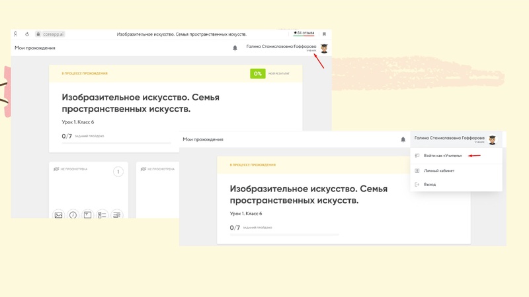529x297 pixels.
Task: Reload the page with the refresh icon
Action: tap(27, 34)
